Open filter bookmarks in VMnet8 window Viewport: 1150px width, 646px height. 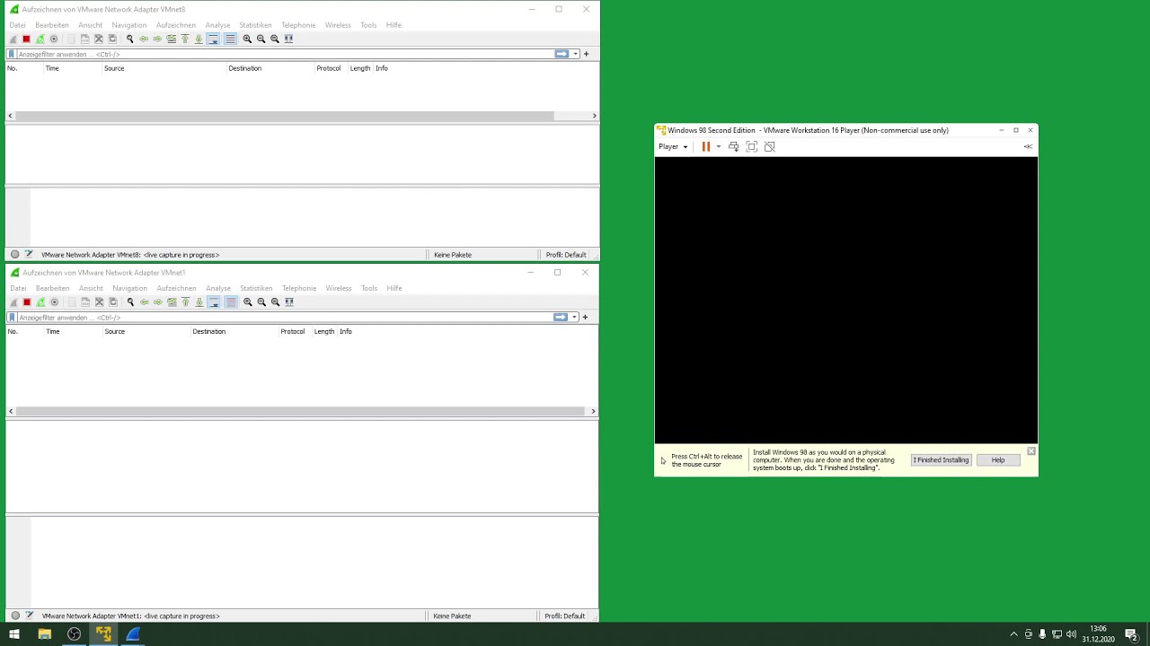[x=12, y=54]
